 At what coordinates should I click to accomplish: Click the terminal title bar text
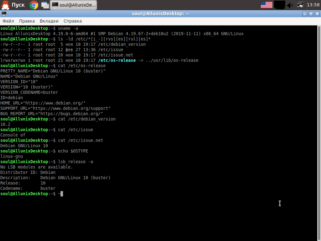point(160,14)
